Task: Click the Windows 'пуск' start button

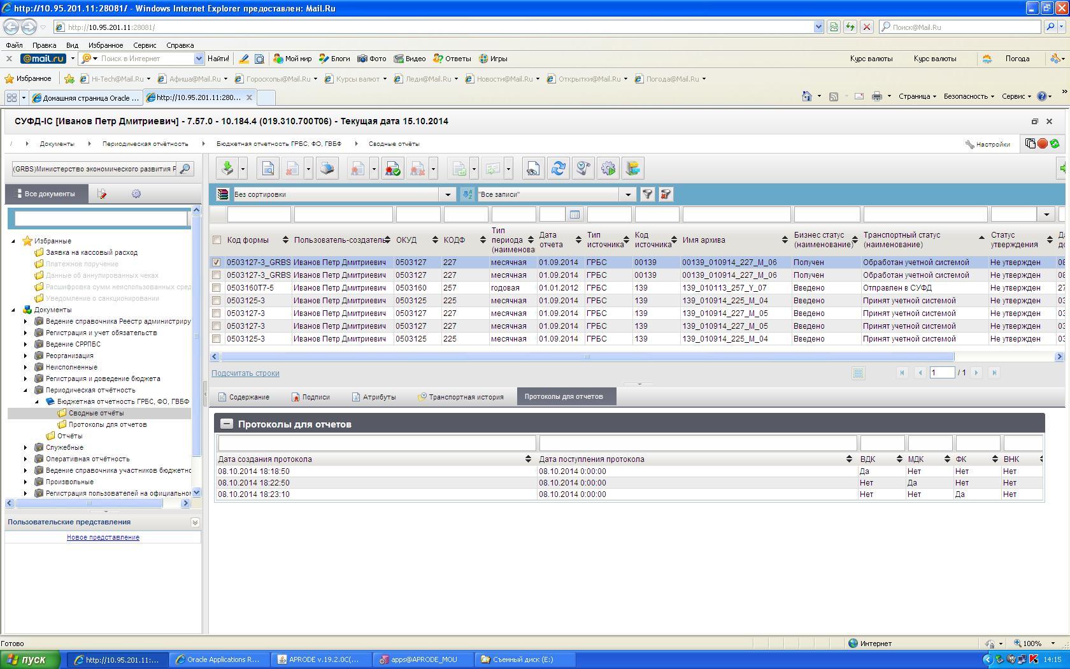Action: tap(30, 659)
